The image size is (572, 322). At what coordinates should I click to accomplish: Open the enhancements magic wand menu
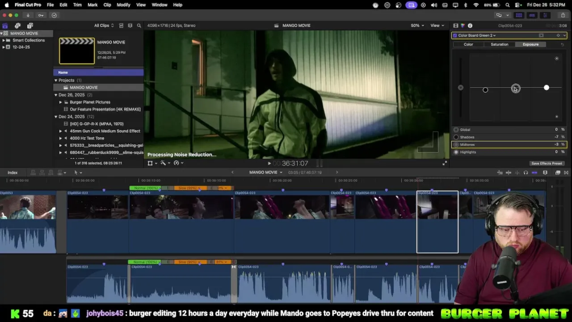pos(165,163)
